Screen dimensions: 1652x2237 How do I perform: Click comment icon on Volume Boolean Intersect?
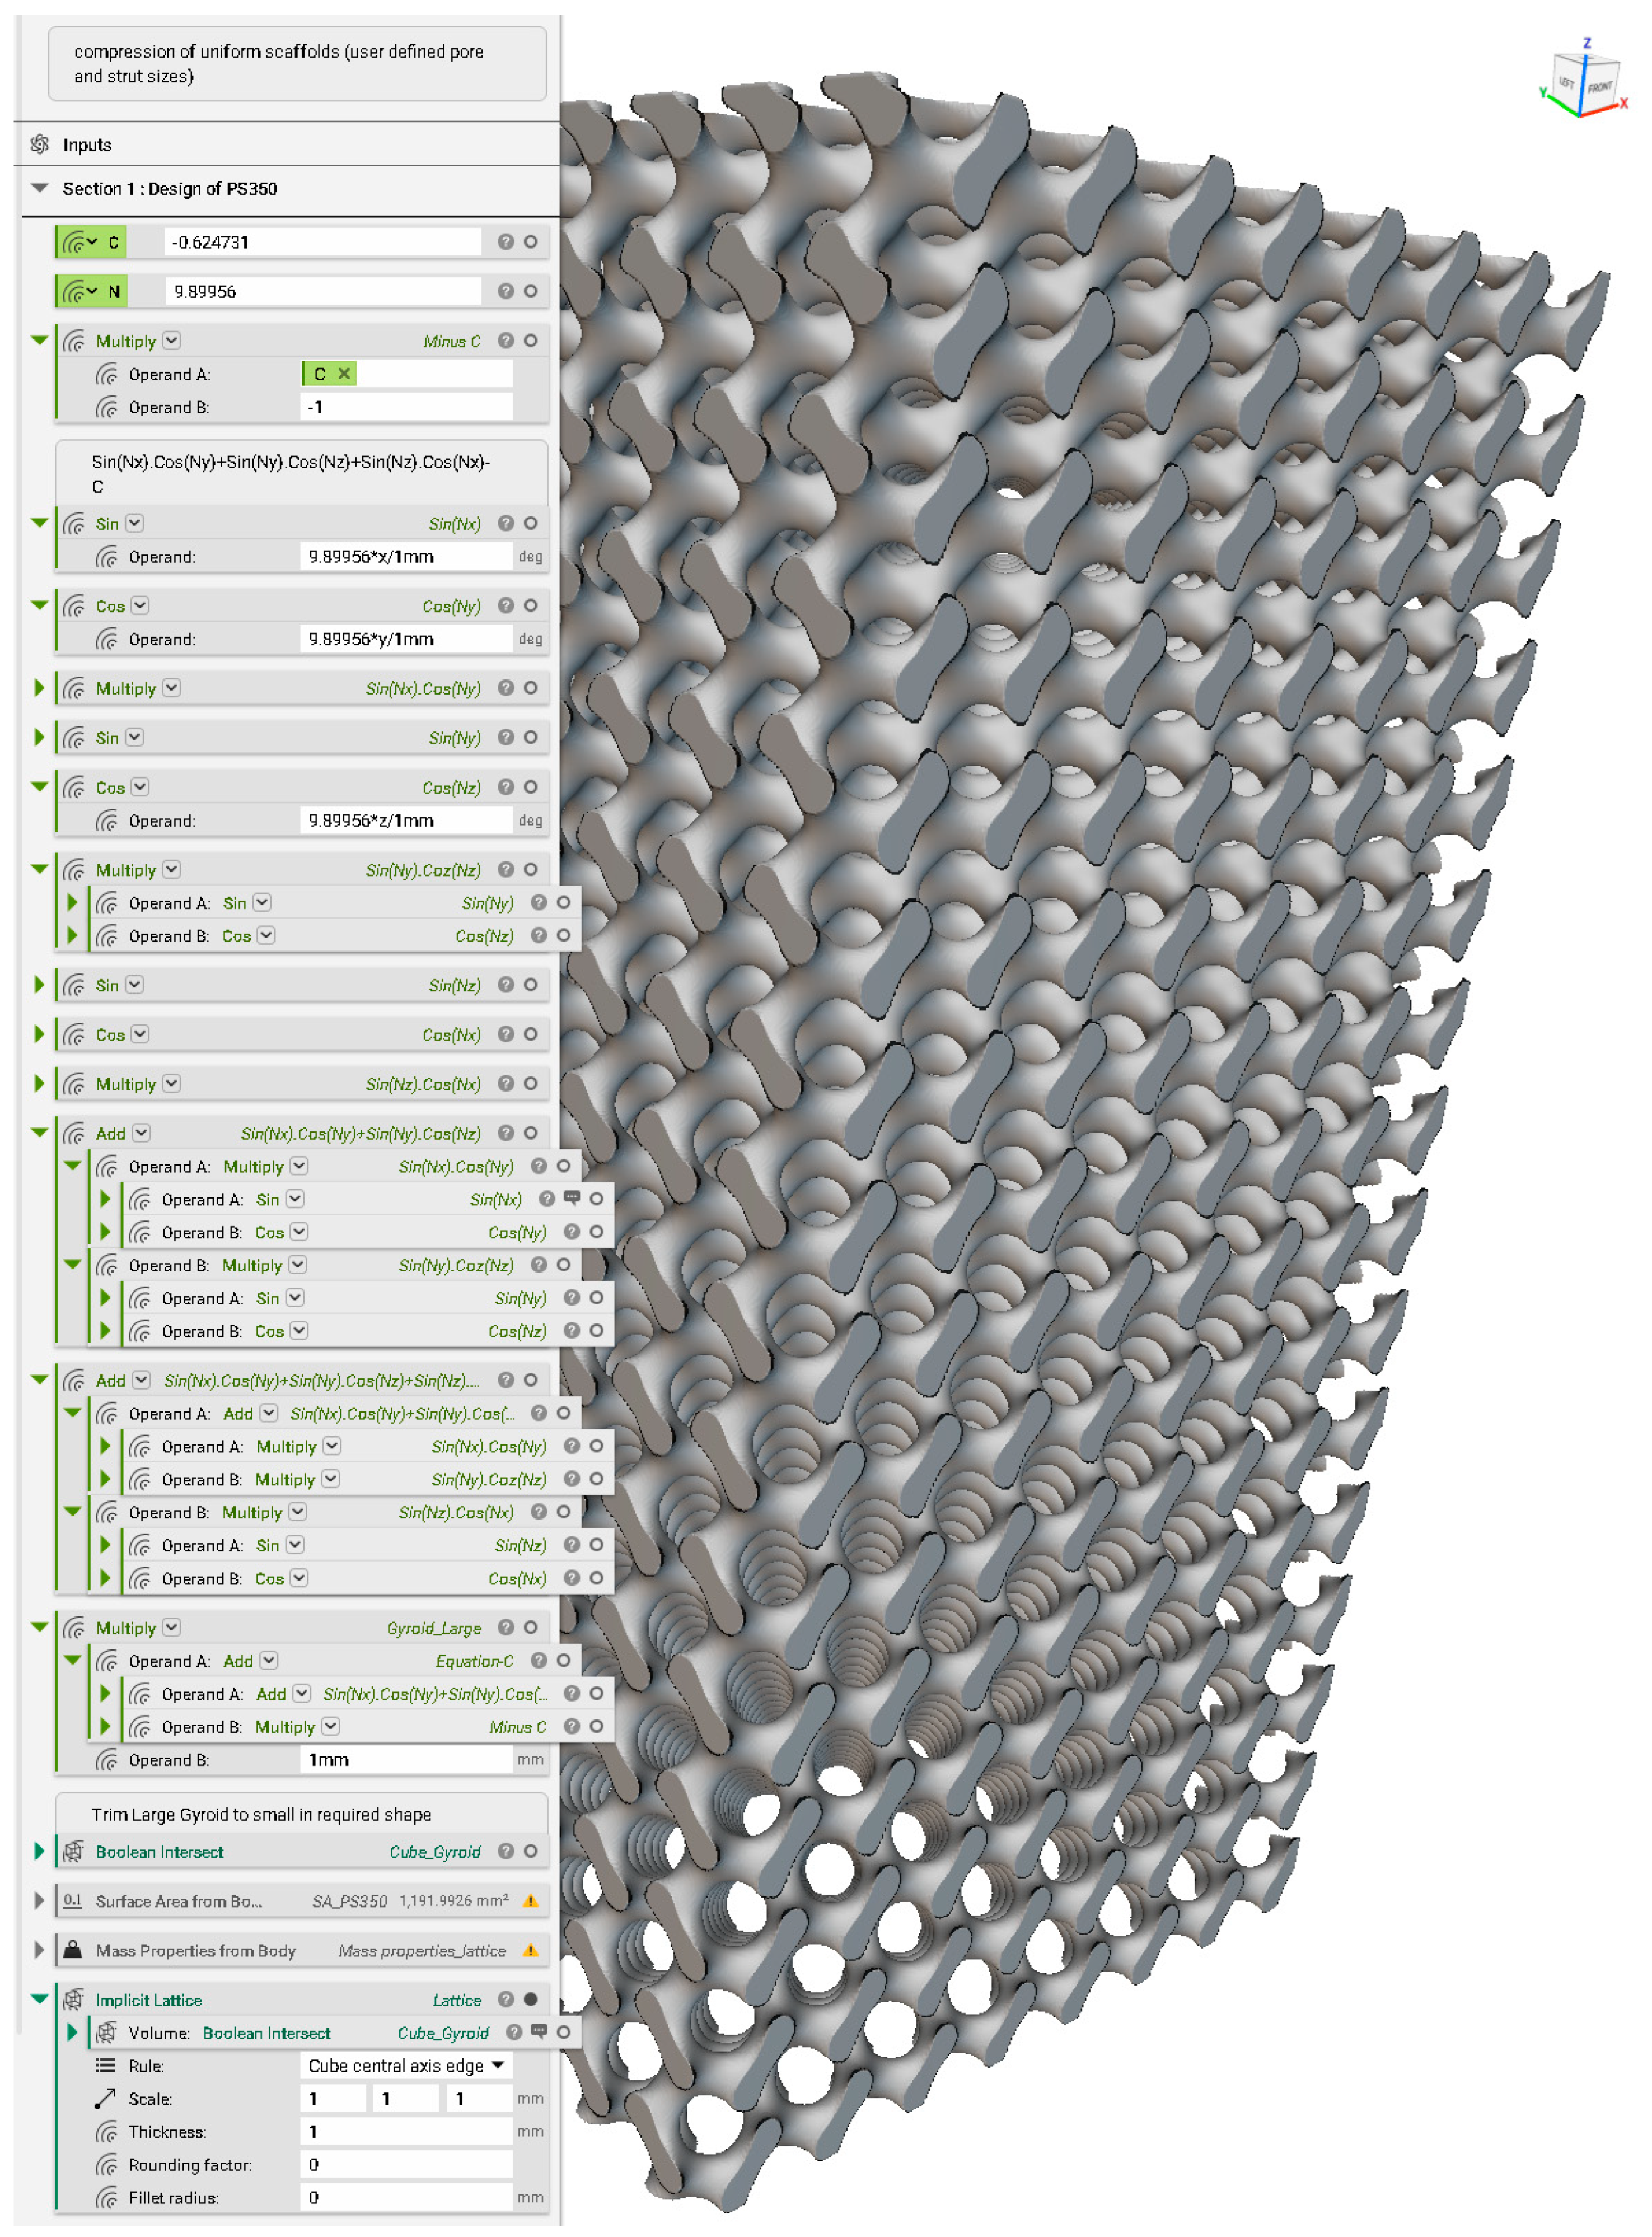coord(539,2031)
